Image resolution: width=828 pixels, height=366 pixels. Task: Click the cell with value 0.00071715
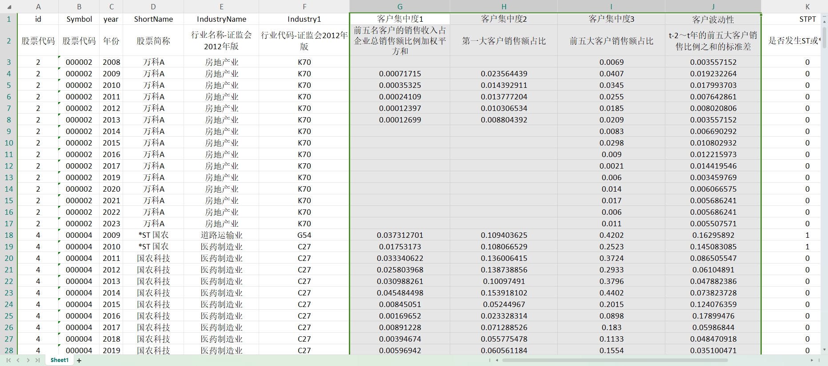click(x=400, y=74)
